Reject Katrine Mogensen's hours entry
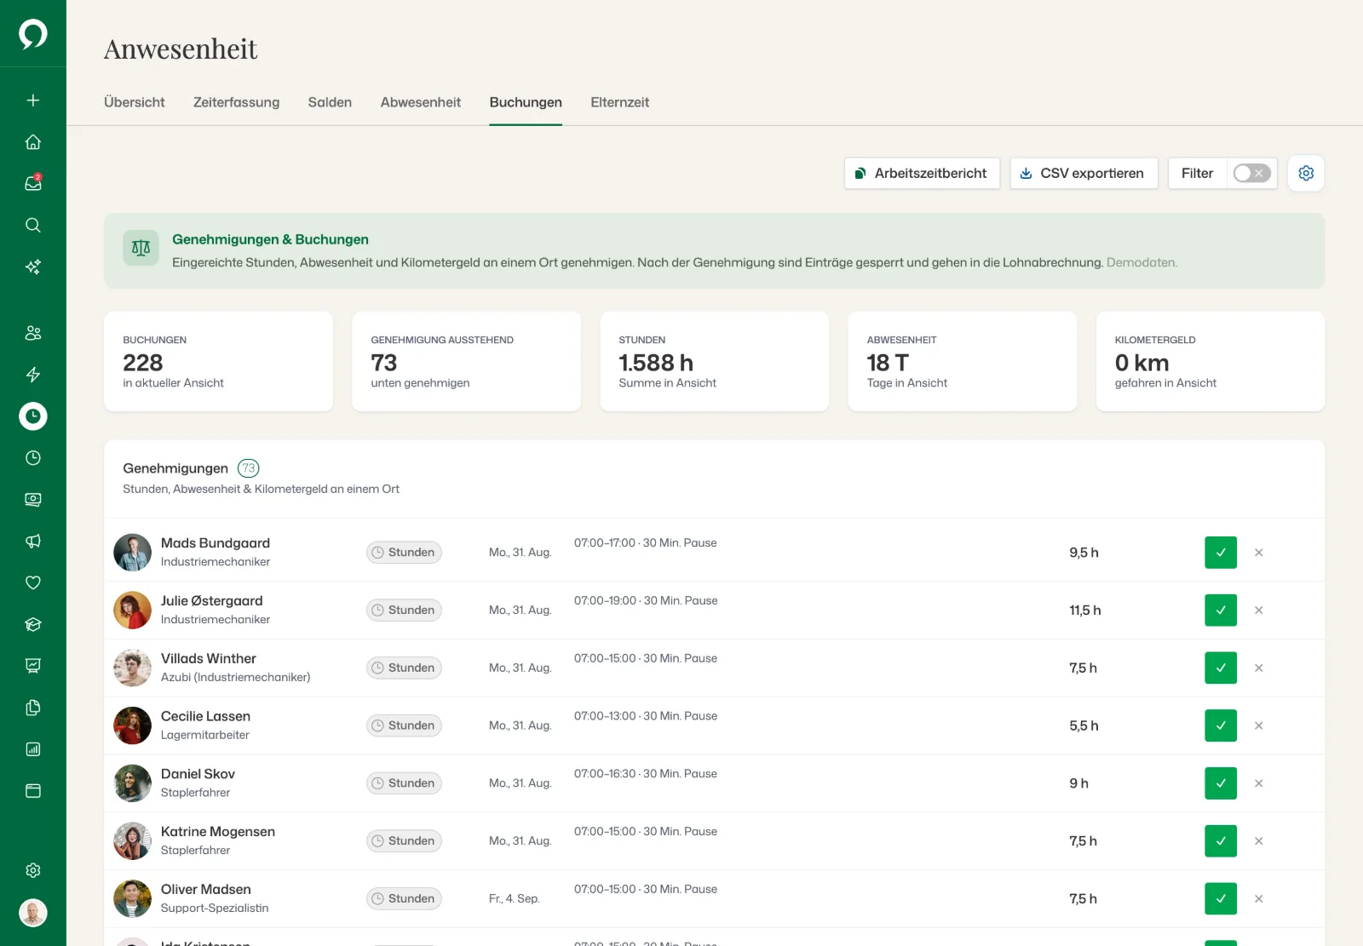The image size is (1363, 946). coord(1258,841)
